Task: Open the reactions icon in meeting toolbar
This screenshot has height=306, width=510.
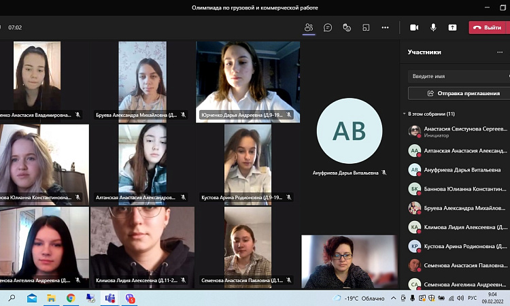Action: [347, 28]
